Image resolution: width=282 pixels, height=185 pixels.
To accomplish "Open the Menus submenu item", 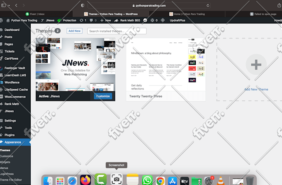I will click(4, 168).
